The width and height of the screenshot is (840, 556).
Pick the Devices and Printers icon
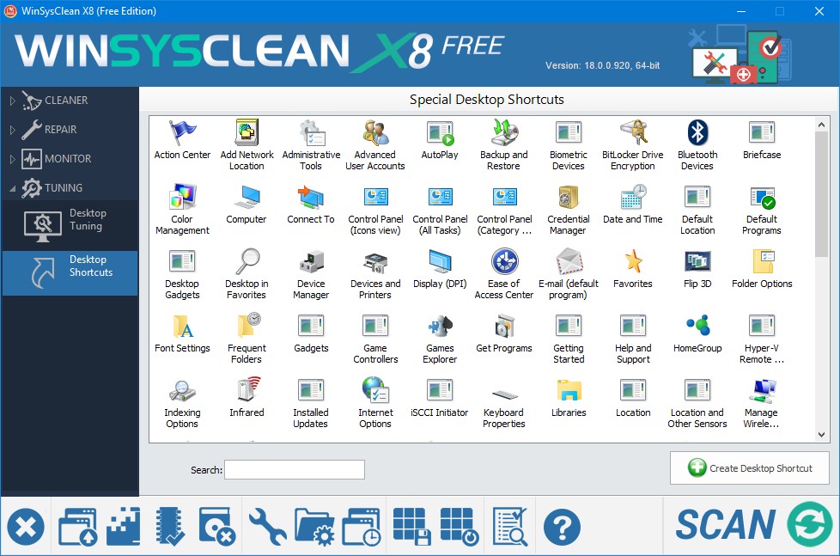(375, 261)
